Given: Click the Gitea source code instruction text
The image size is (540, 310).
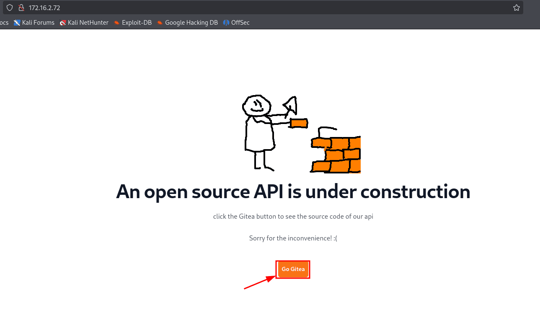Looking at the screenshot, I should pyautogui.click(x=293, y=217).
